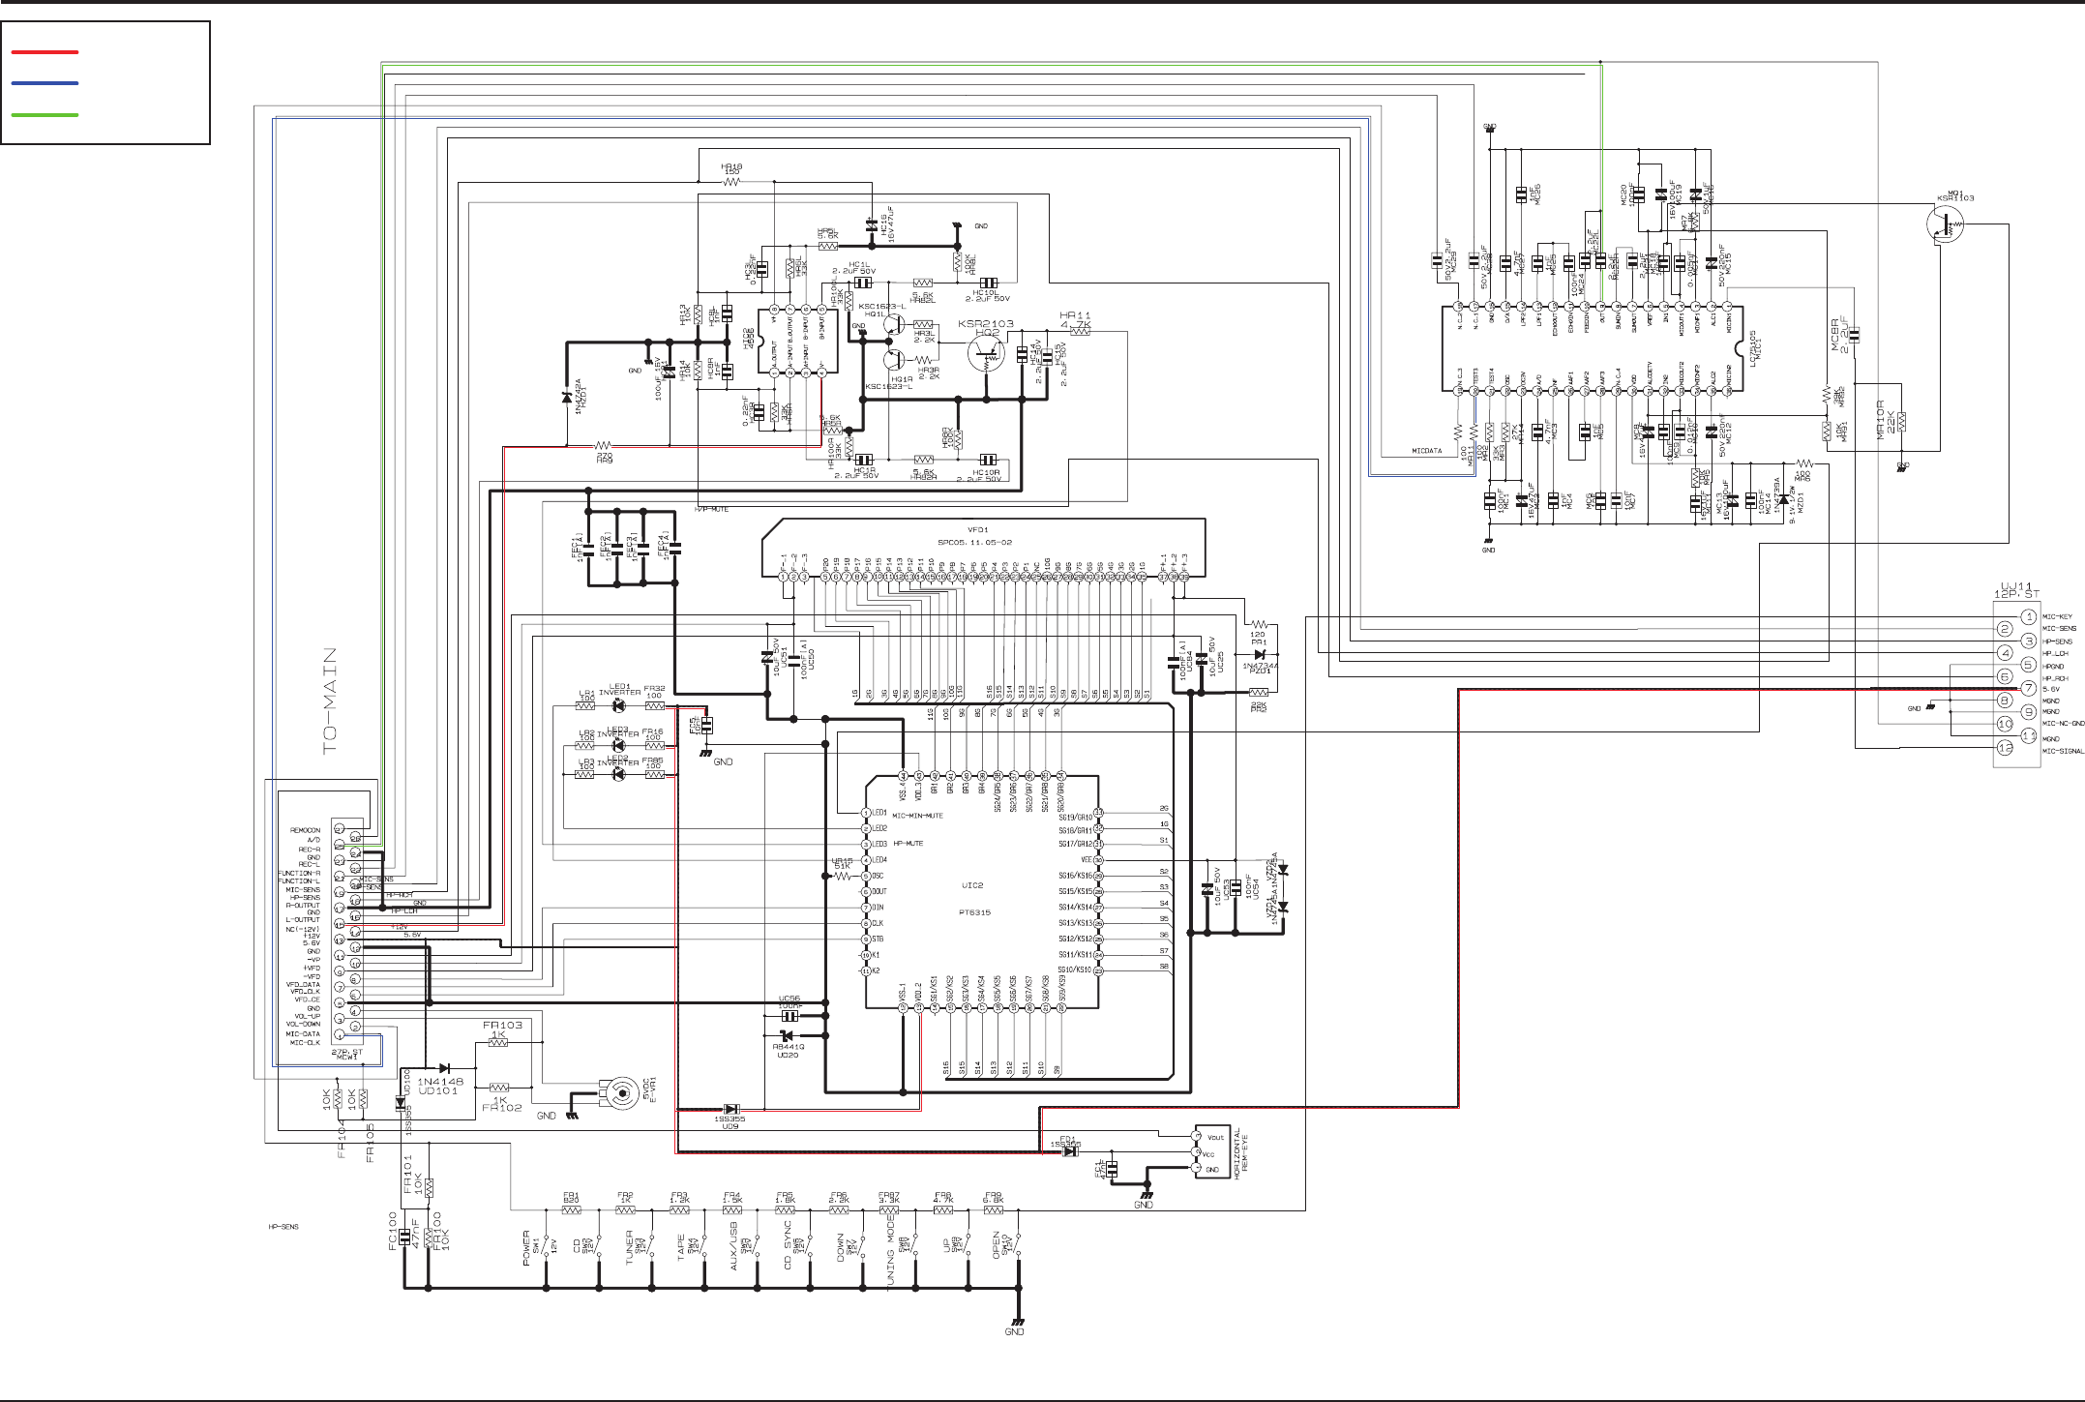Click the OPEN SW10 switch symbol
2085x1402 pixels.
click(x=1019, y=1244)
